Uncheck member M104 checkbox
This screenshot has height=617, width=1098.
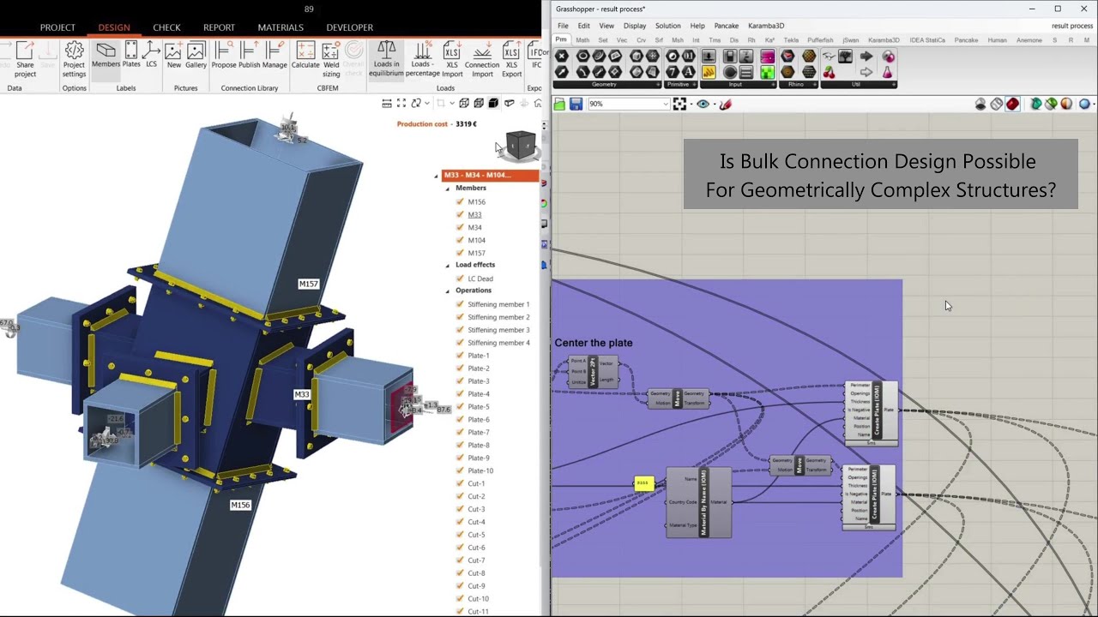(x=460, y=241)
